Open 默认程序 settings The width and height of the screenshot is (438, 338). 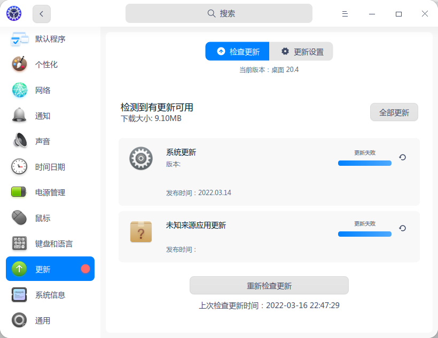pyautogui.click(x=50, y=39)
